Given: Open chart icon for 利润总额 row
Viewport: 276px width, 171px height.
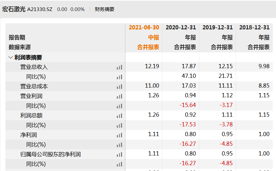Looking at the screenshot, I should 119,116.
